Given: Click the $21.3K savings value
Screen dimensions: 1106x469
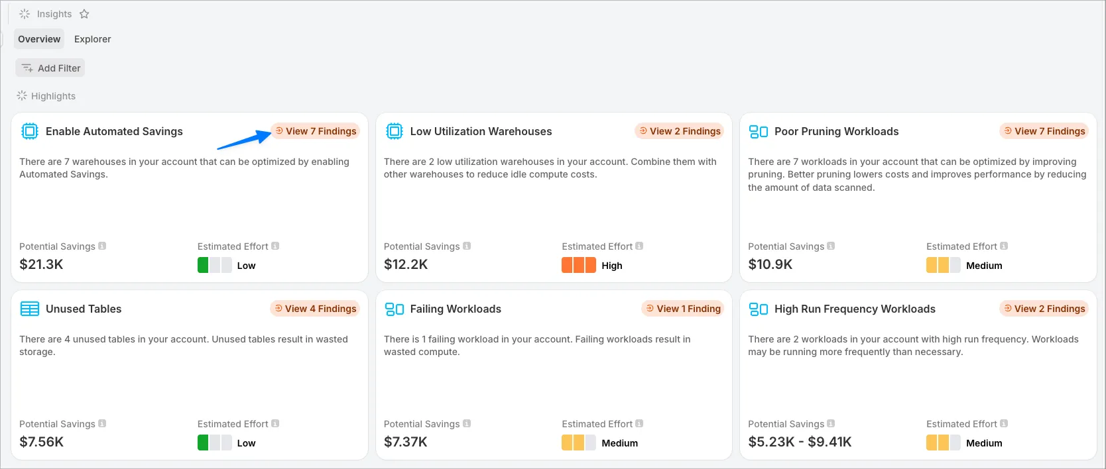Looking at the screenshot, I should coord(41,264).
